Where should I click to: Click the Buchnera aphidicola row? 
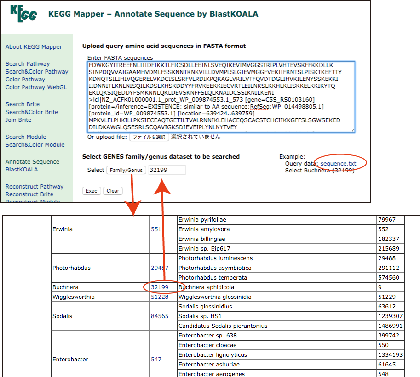point(276,287)
